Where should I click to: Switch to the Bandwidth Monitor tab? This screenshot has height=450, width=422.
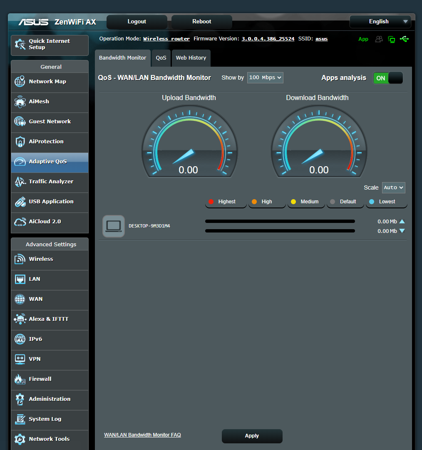click(x=123, y=58)
